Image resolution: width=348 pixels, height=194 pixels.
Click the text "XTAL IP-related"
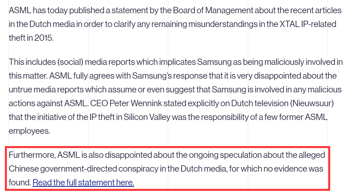308,24
